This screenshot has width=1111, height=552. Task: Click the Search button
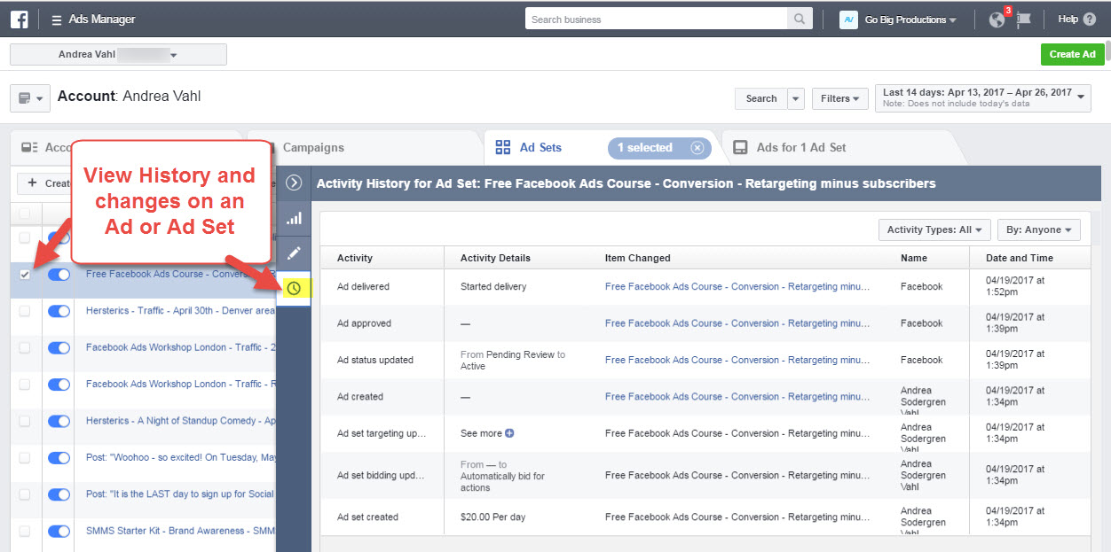[760, 98]
